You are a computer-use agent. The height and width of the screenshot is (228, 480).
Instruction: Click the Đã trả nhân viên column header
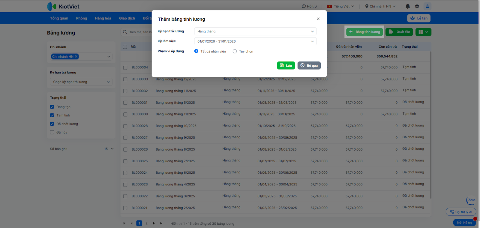[349, 47]
